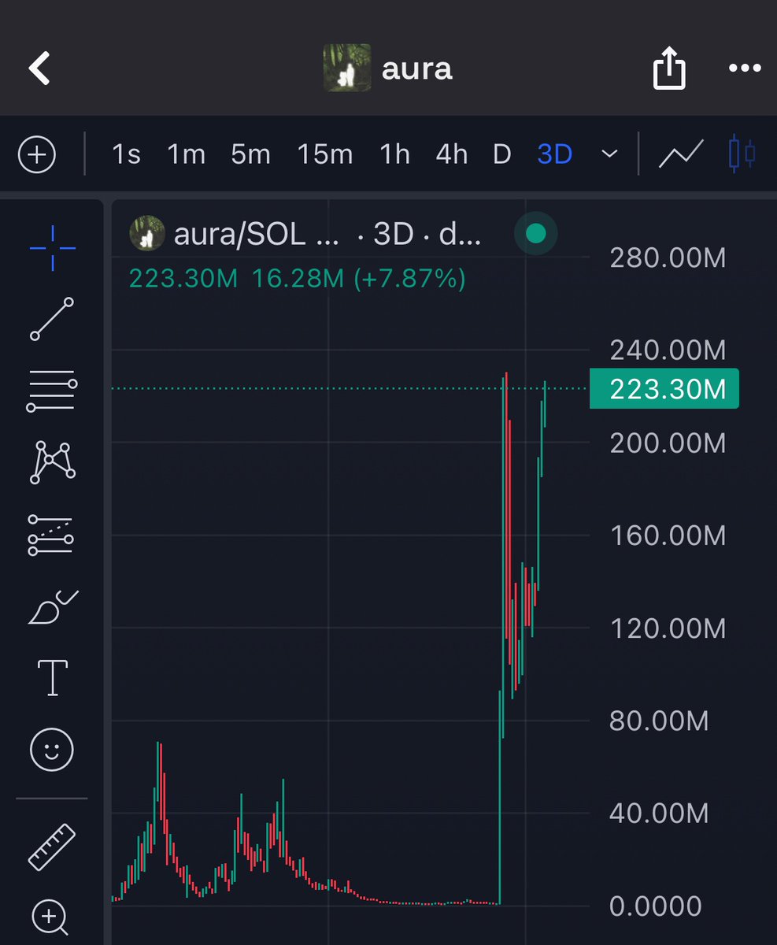Select the text annotation tool
This screenshot has width=777, height=945.
tap(52, 677)
